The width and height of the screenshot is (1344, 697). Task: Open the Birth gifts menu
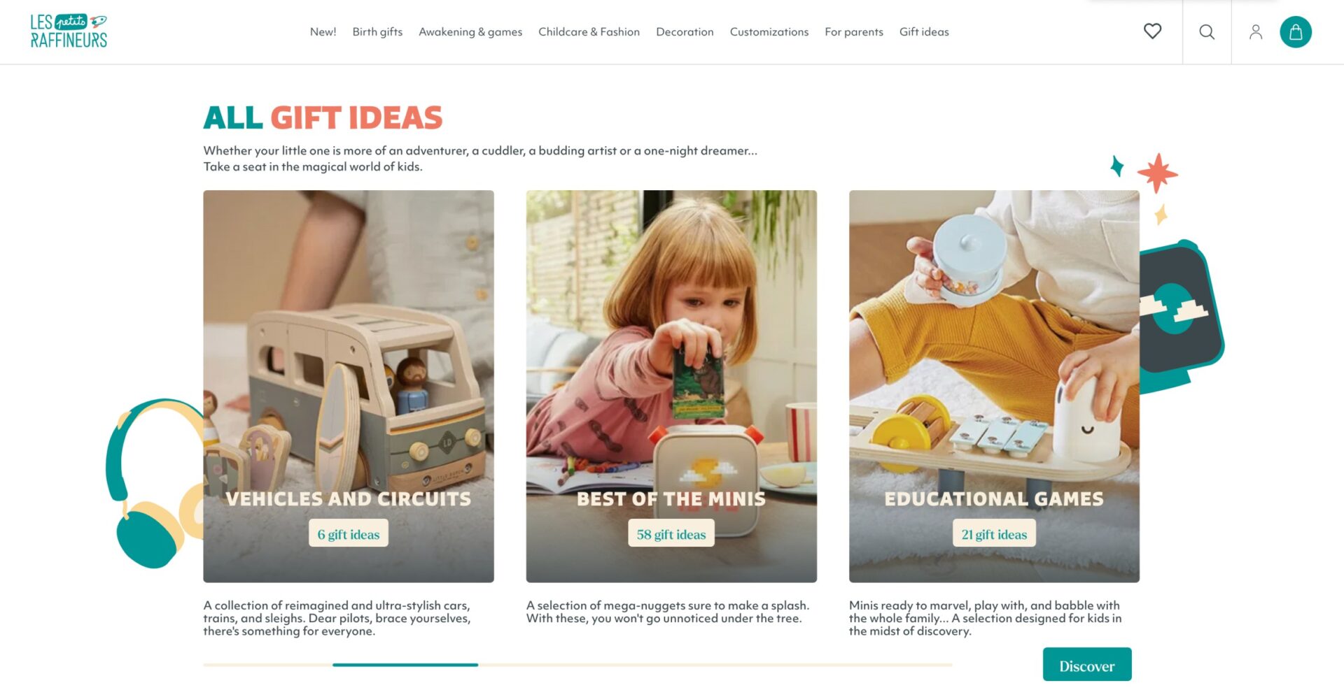pyautogui.click(x=377, y=32)
